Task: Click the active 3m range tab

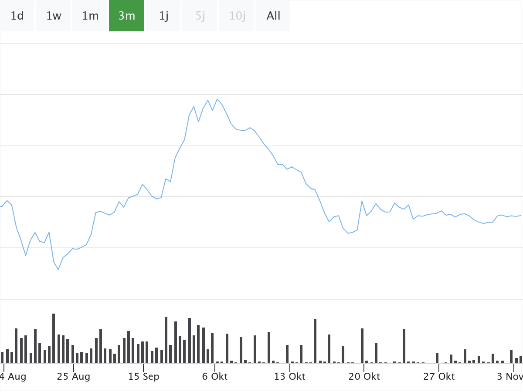Action: coord(126,16)
